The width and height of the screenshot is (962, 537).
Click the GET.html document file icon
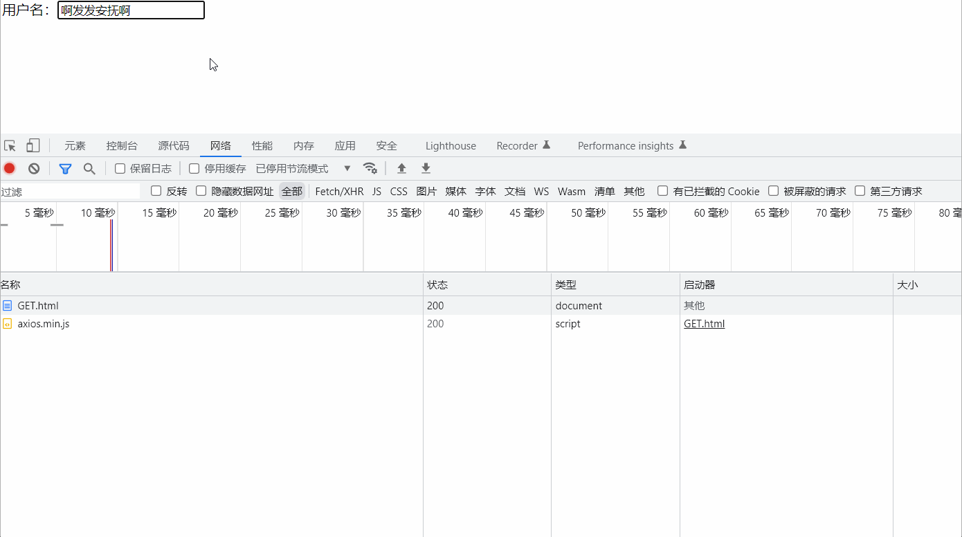(8, 305)
